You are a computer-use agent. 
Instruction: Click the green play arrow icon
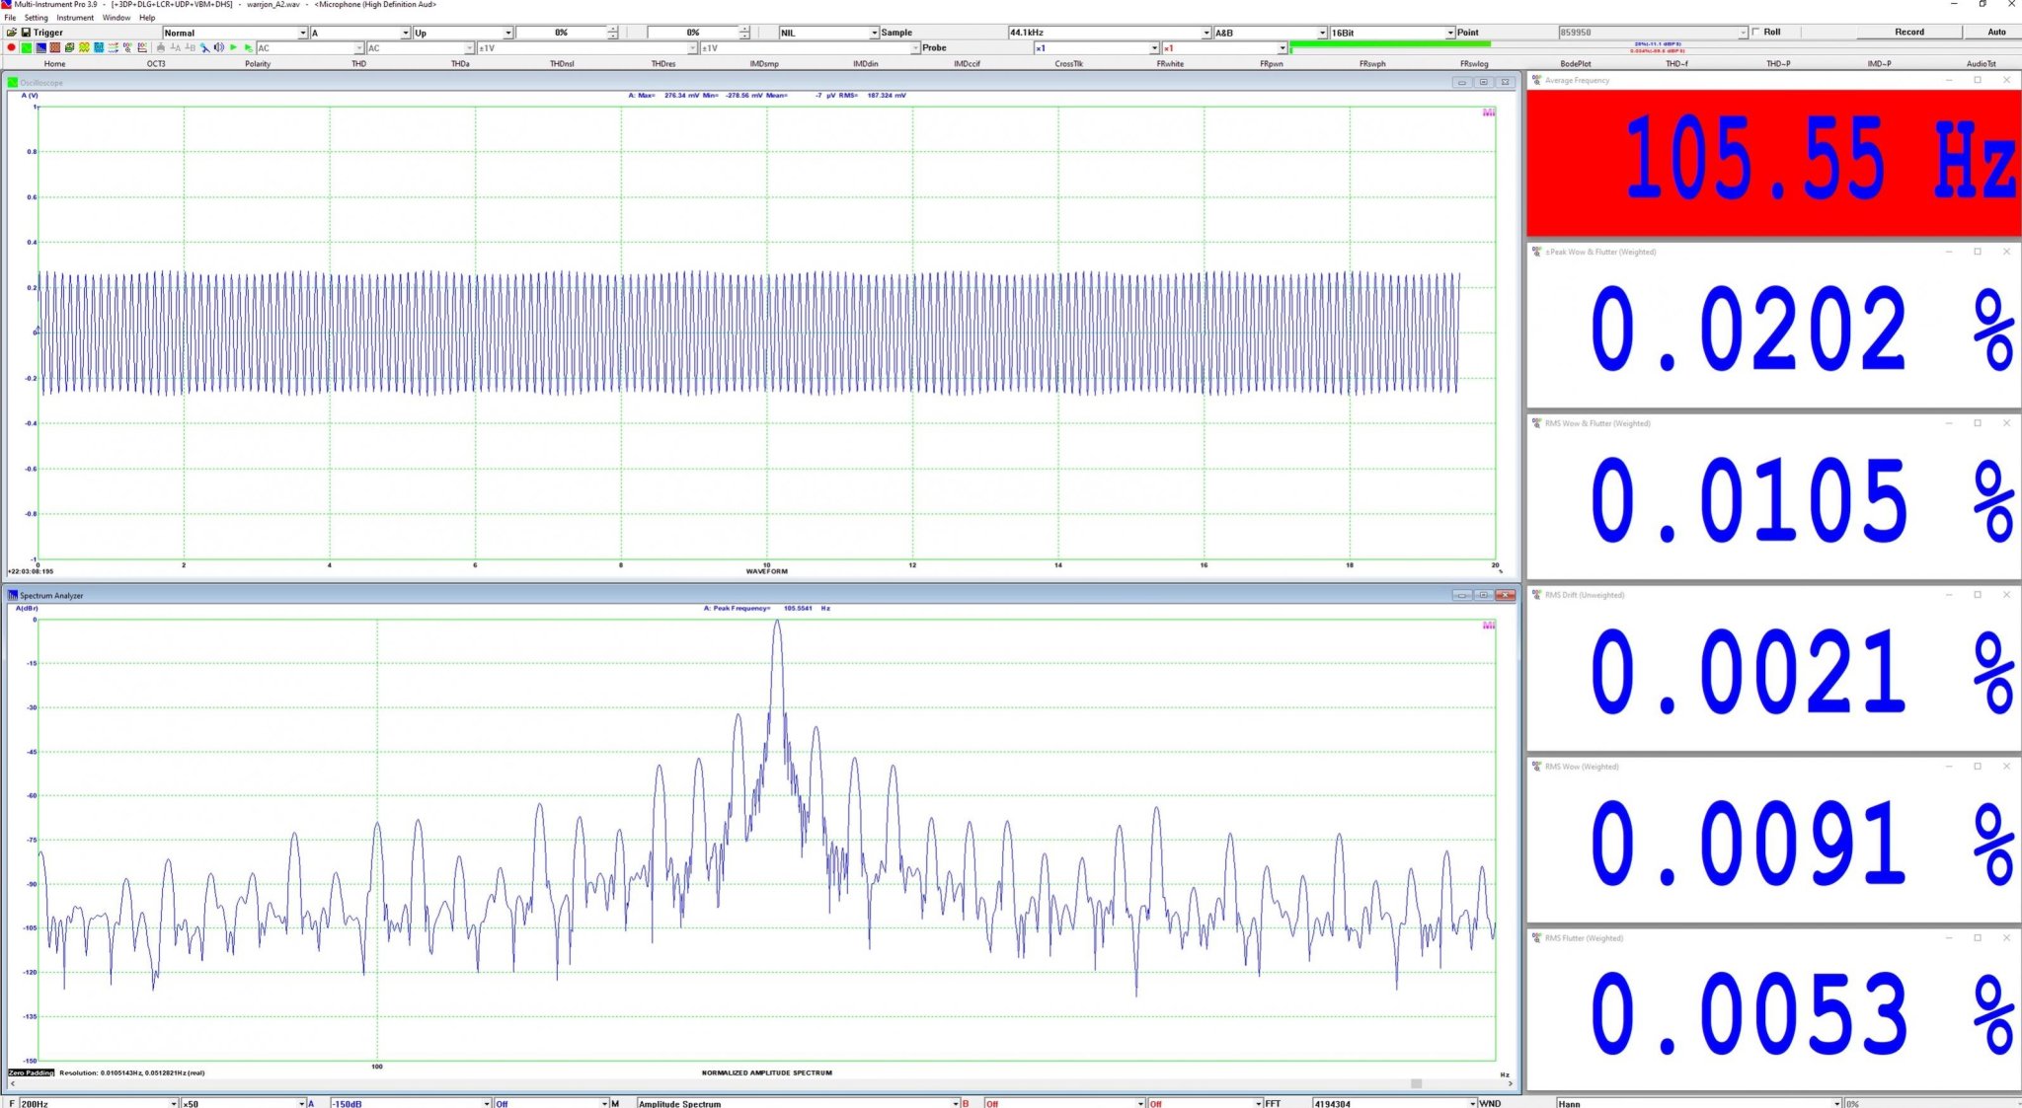point(233,47)
